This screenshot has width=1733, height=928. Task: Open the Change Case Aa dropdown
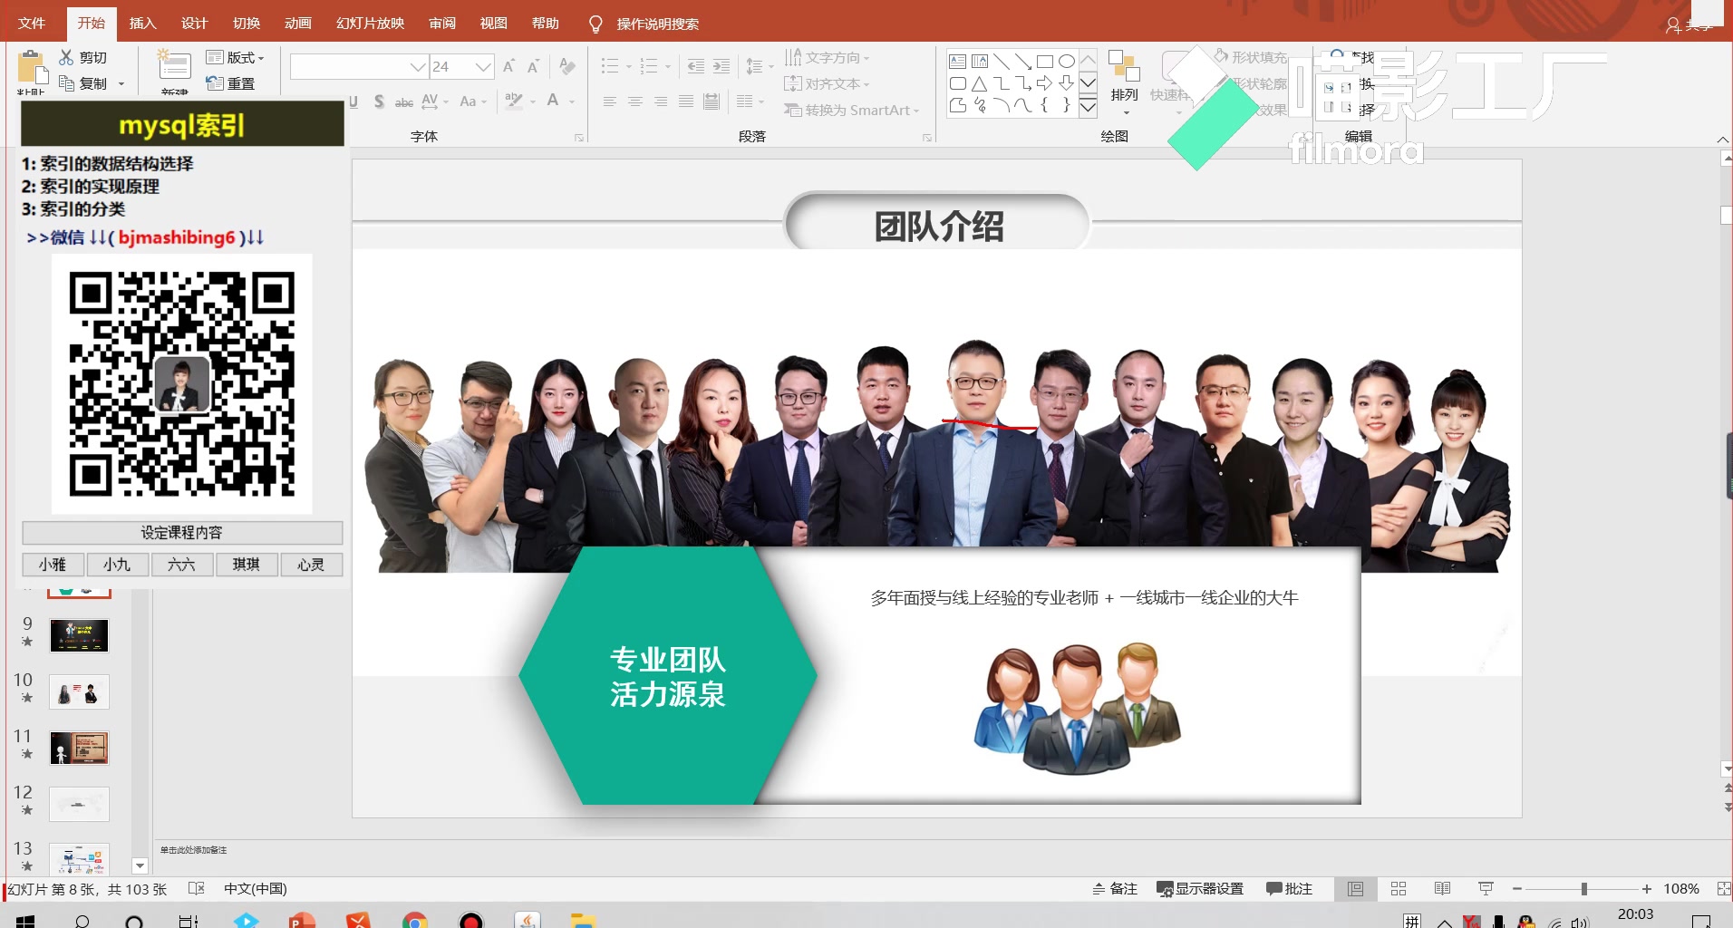[x=473, y=101]
